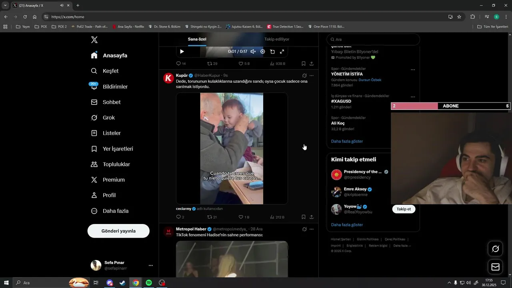Repost the top post with 29 reposts
The width and height of the screenshot is (512, 288).
212,64
